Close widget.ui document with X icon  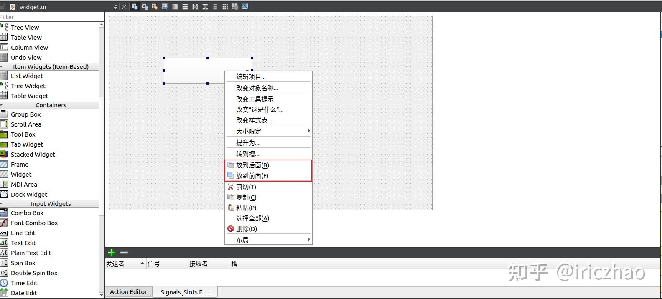point(124,7)
